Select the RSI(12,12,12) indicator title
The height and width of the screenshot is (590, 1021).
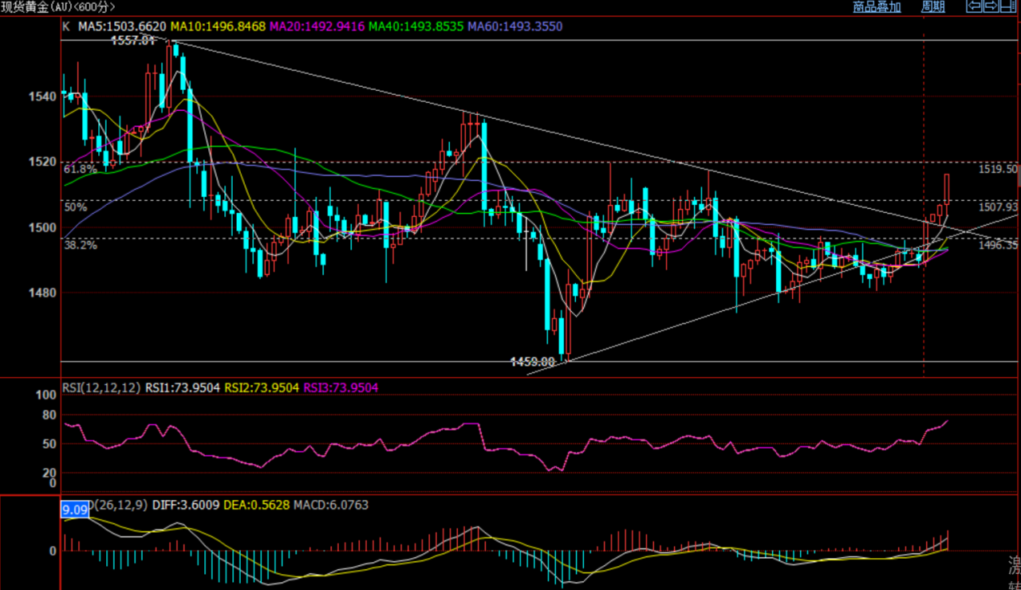pyautogui.click(x=101, y=387)
